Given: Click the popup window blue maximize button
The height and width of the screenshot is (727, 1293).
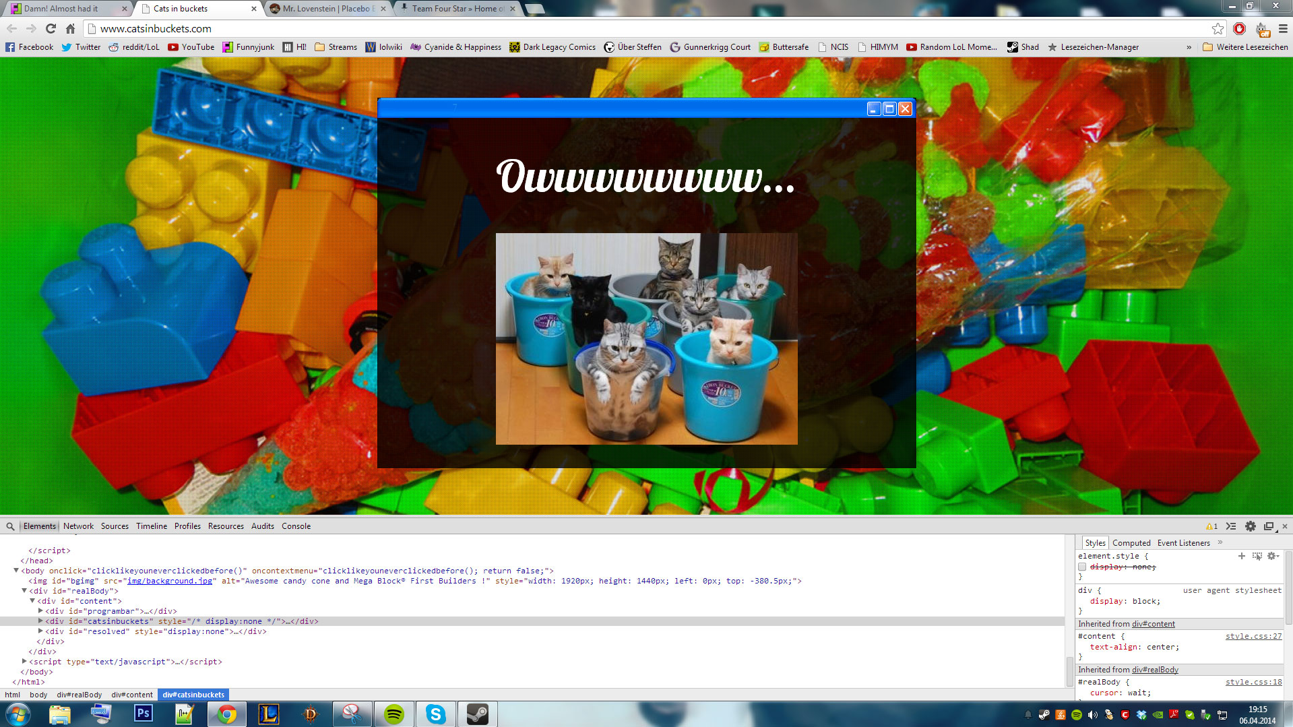Looking at the screenshot, I should click(889, 108).
